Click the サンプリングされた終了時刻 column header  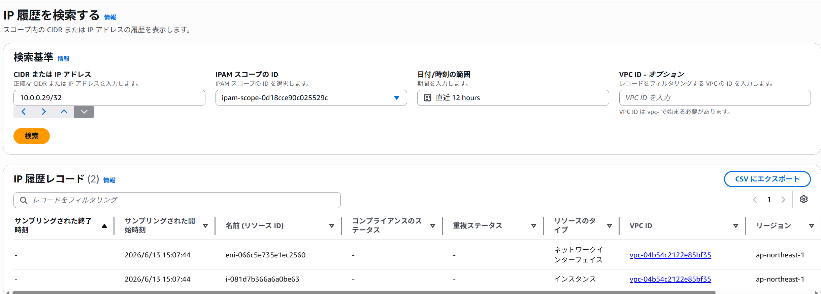point(53,225)
